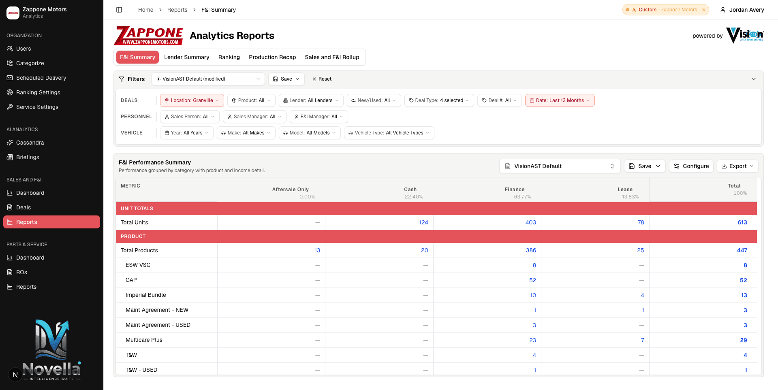The width and height of the screenshot is (778, 390).
Task: Click Configure table settings
Action: point(691,166)
